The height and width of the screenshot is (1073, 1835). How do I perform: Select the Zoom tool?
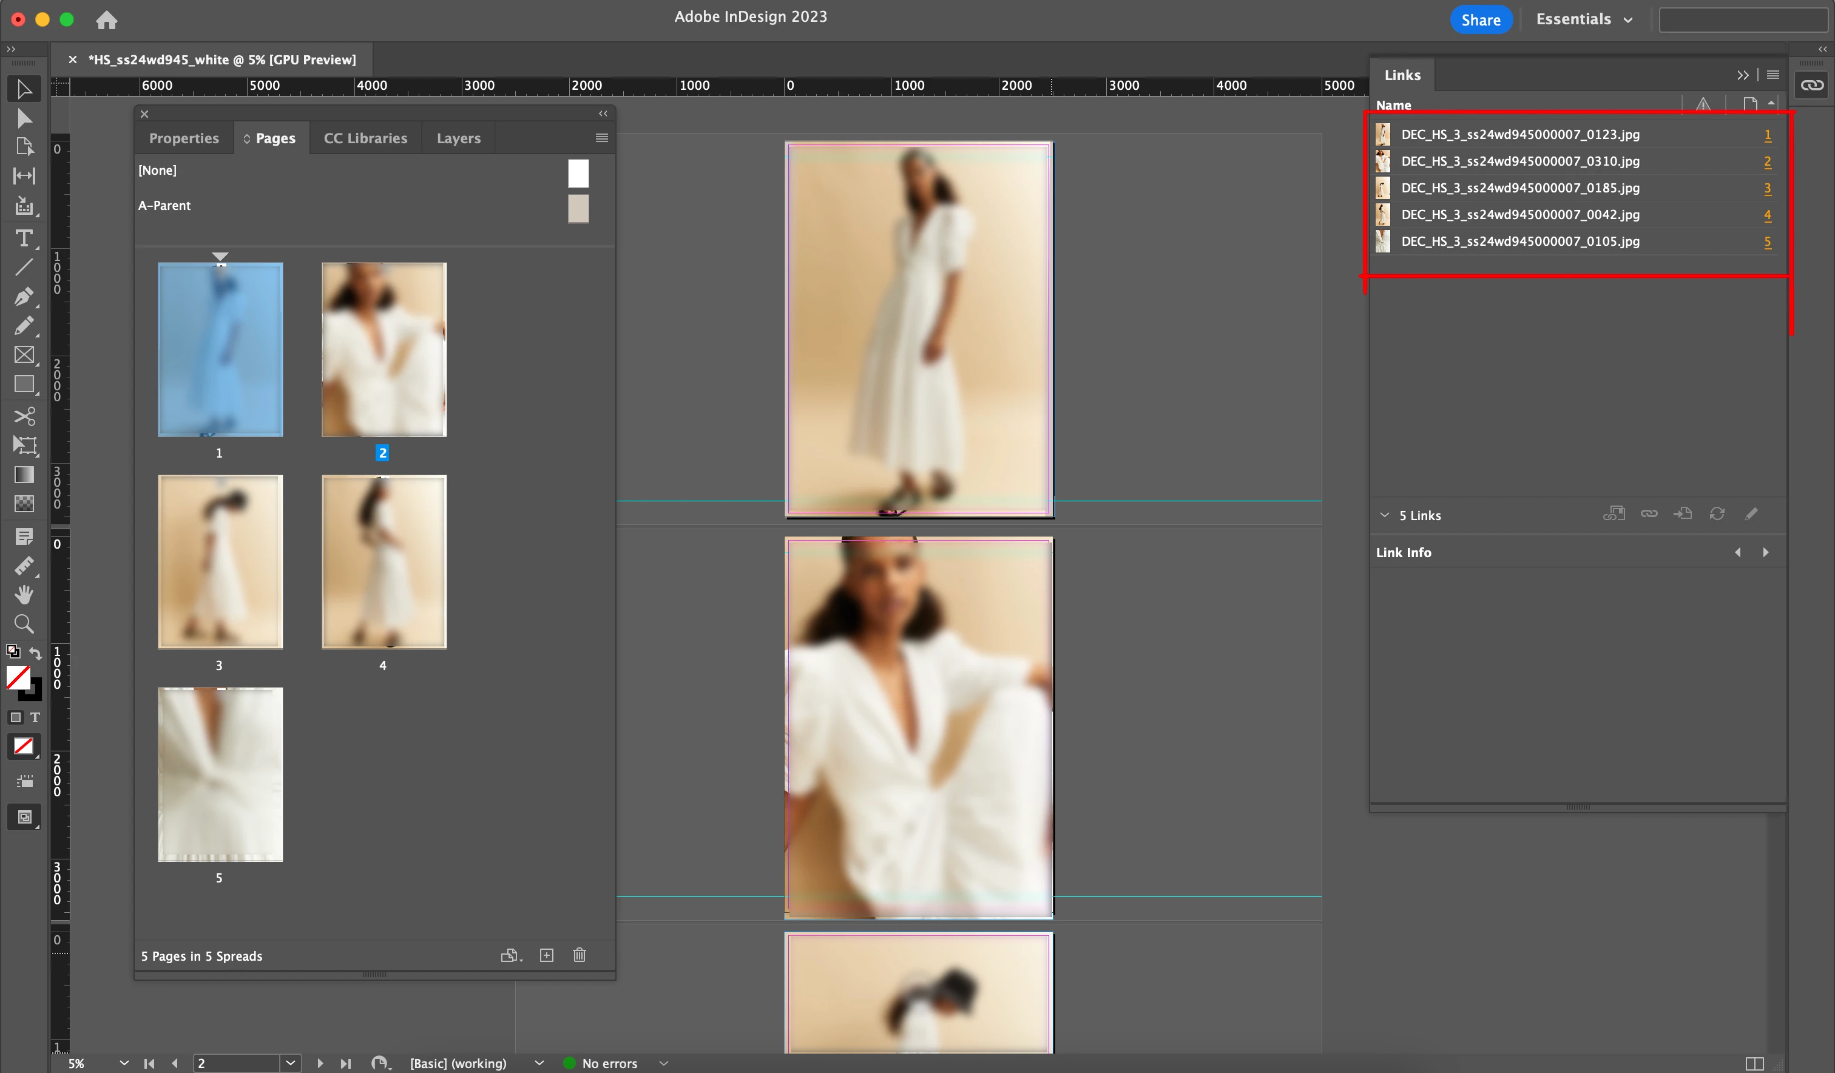(24, 623)
